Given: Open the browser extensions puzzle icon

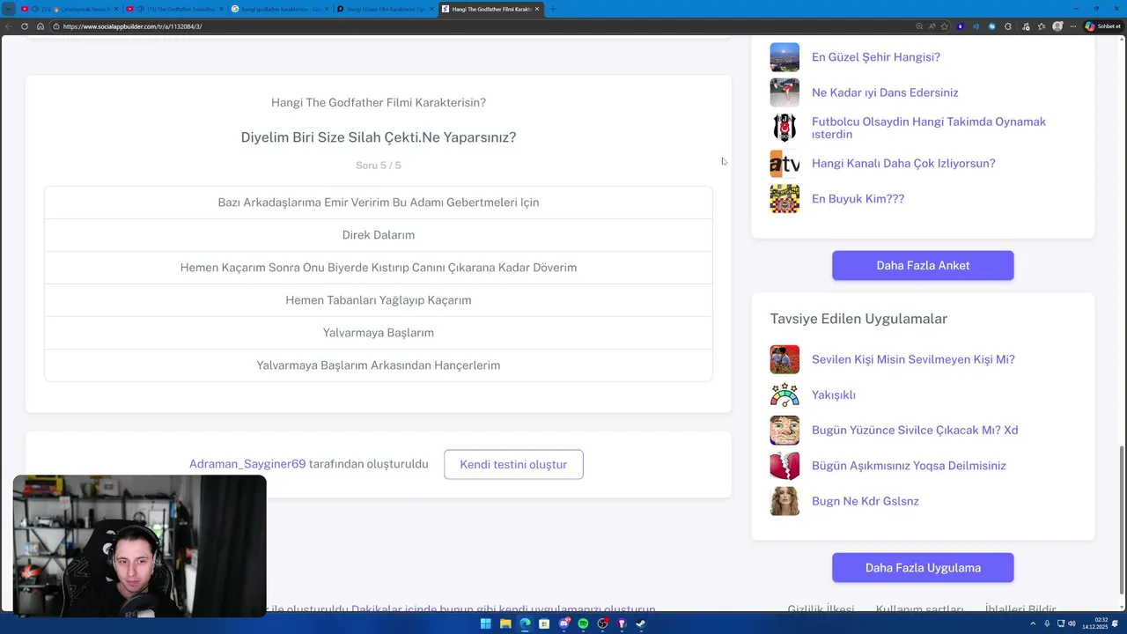Looking at the screenshot, I should click(x=1008, y=26).
